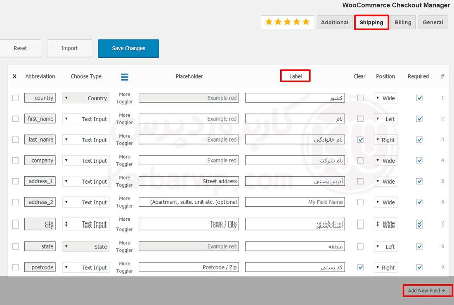The image size is (454, 305).
Task: Expand More Toggler for state row
Action: pos(125,246)
